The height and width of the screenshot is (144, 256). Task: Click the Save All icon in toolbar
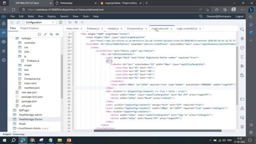coord(18,22)
